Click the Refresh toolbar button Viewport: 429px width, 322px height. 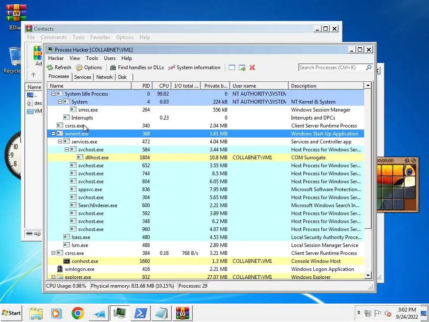pos(59,68)
